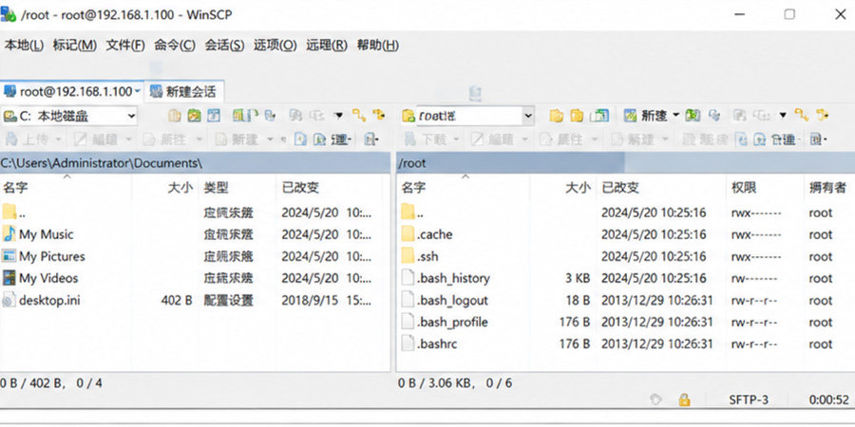Select the My Music folder name

click(x=46, y=234)
